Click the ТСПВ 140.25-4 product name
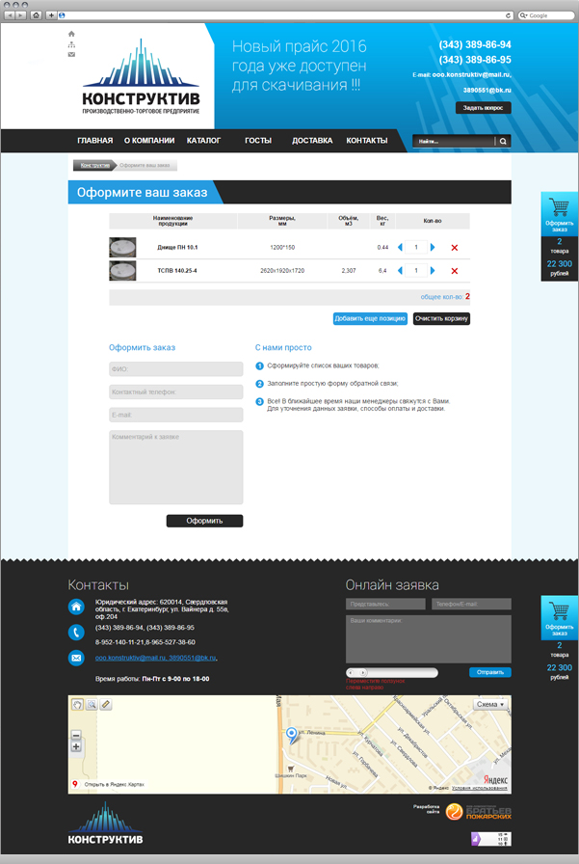Image resolution: width=579 pixels, height=864 pixels. [177, 271]
